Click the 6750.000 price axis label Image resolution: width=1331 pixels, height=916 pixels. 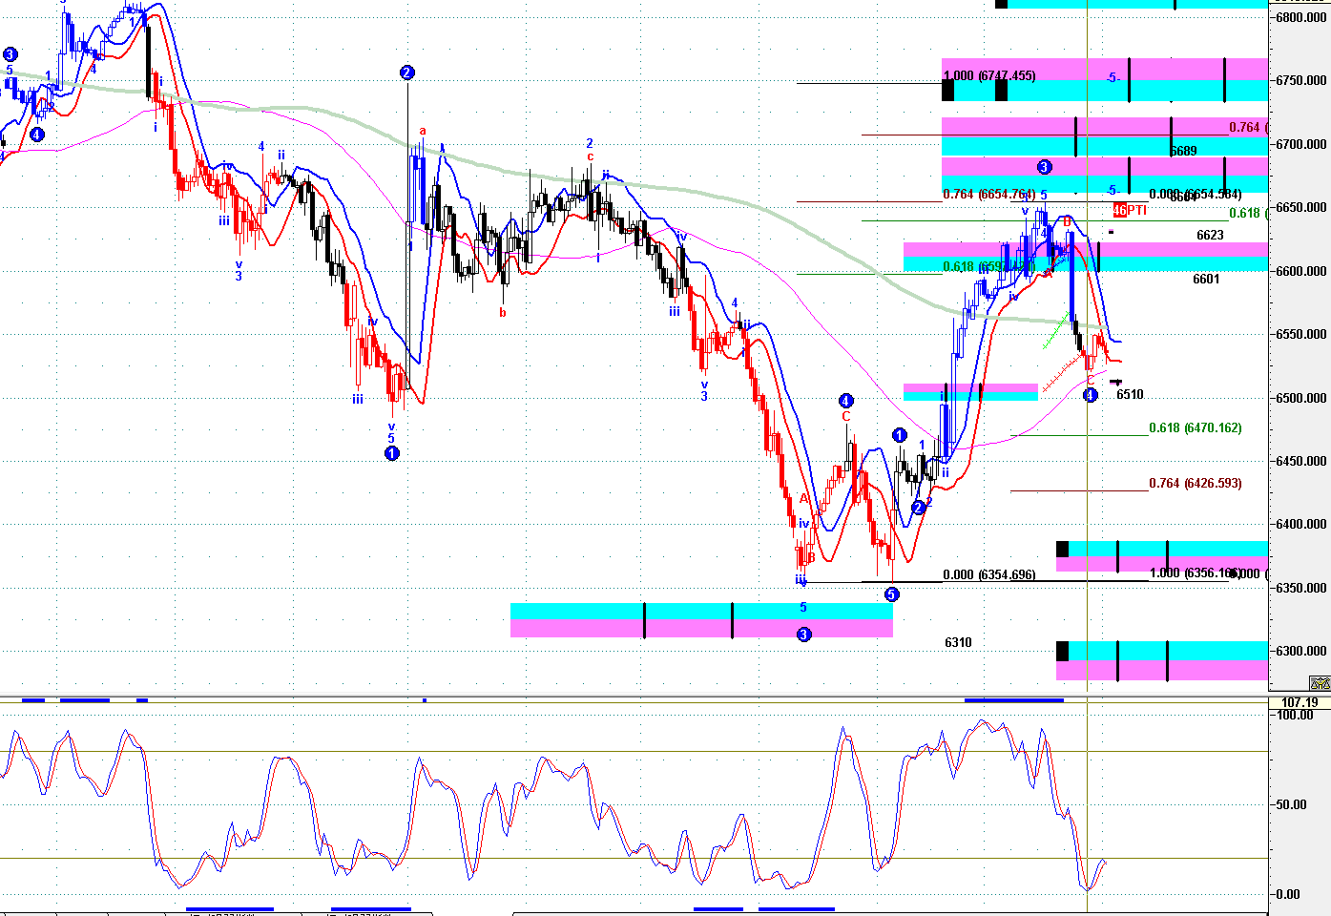click(x=1301, y=81)
